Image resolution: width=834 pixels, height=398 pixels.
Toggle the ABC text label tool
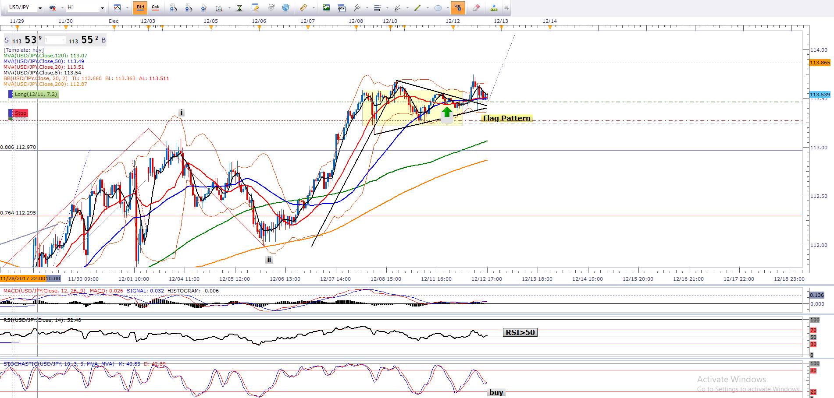[458, 7]
